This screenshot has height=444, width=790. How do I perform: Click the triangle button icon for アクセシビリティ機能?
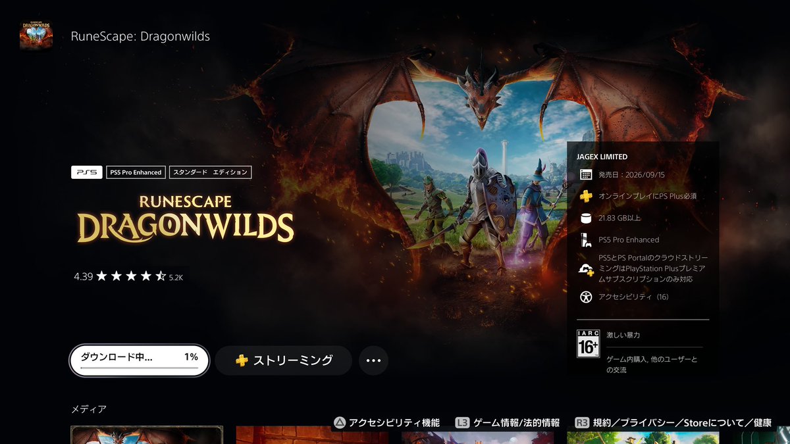[x=339, y=423]
